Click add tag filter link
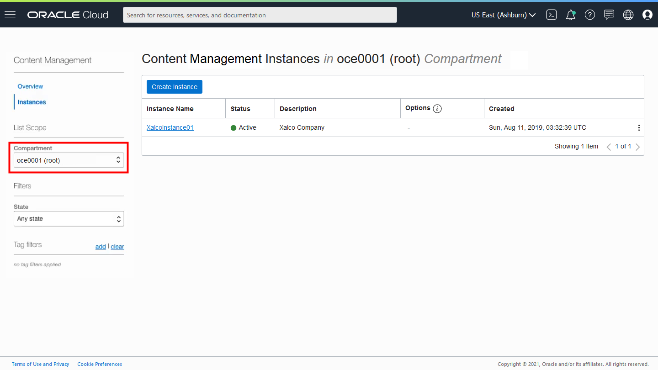Image resolution: width=658 pixels, height=370 pixels. click(x=101, y=247)
